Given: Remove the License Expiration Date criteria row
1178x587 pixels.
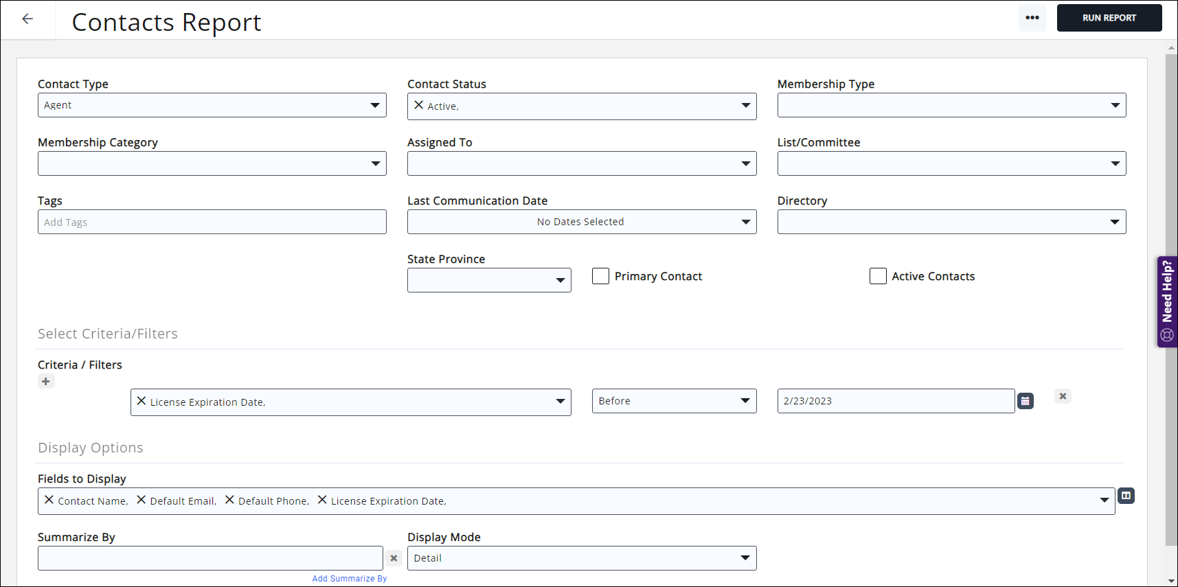Looking at the screenshot, I should (1063, 396).
